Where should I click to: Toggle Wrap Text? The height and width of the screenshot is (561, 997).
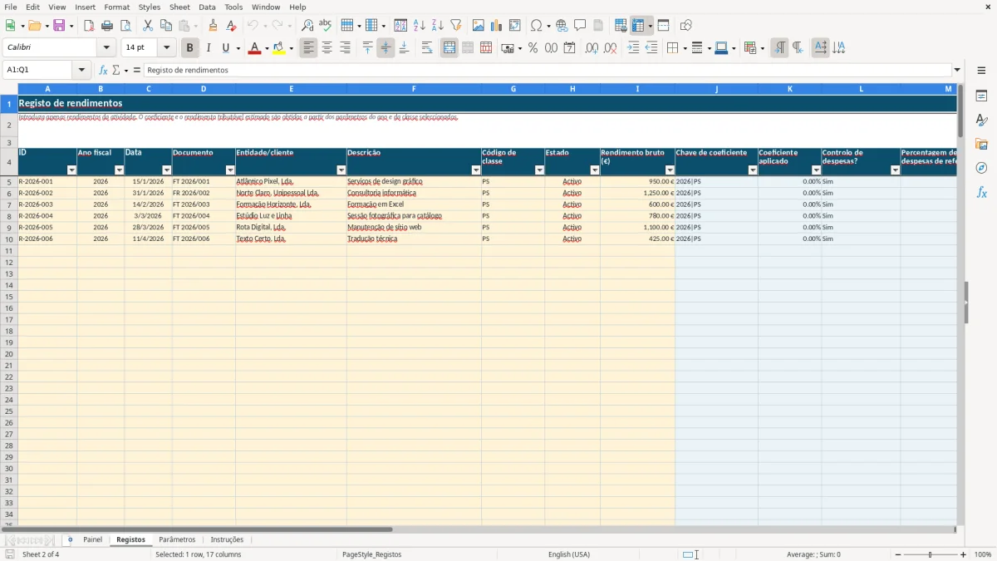click(427, 48)
